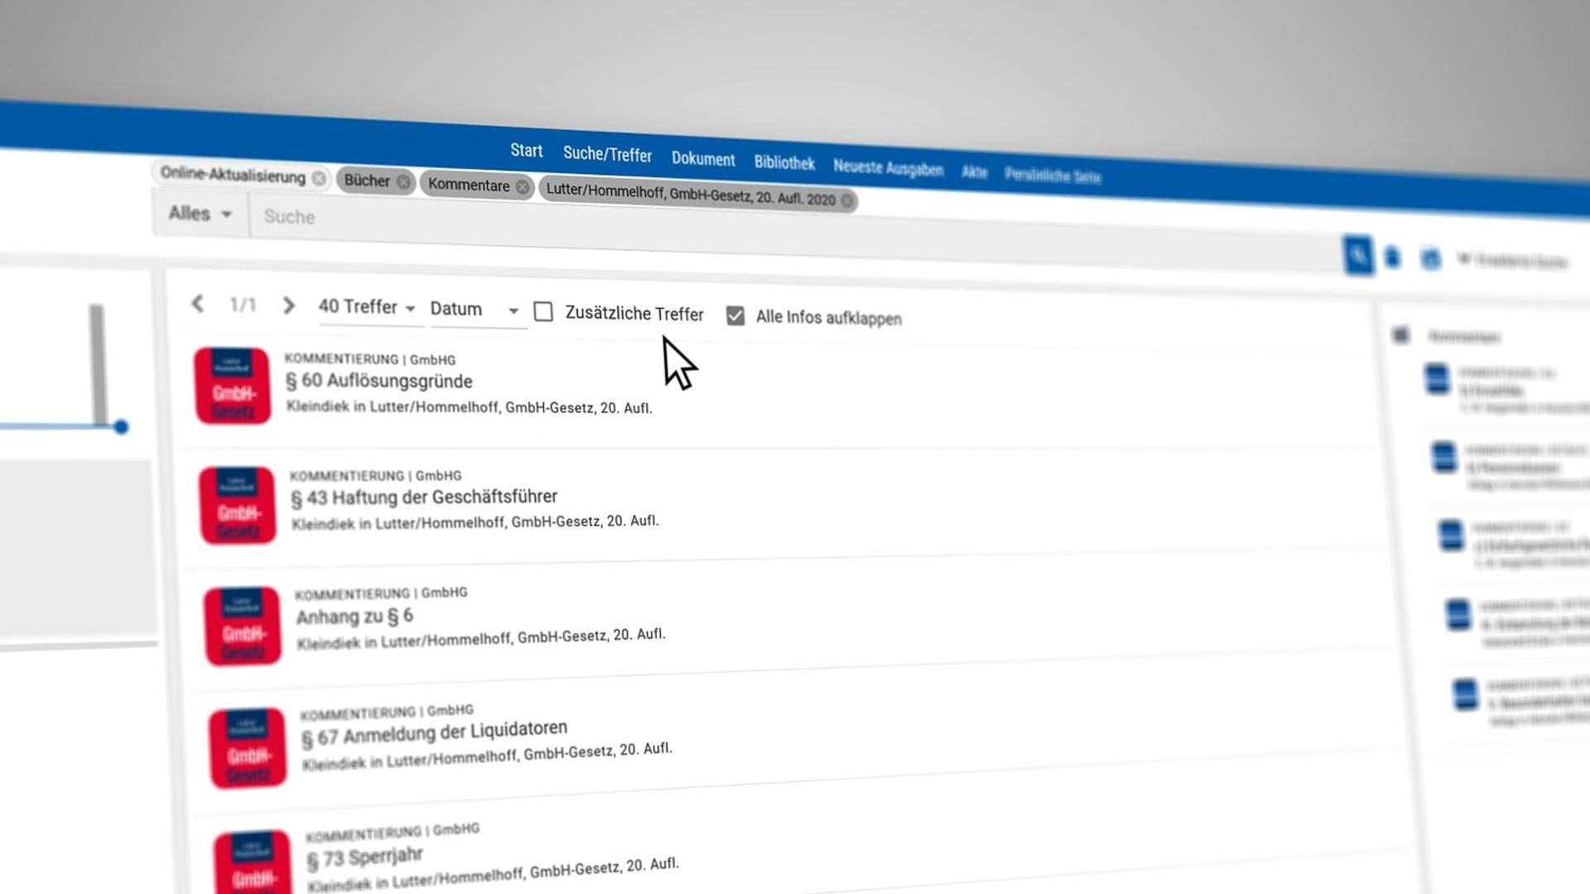Enable Zusätzliche Treffer checkbox
Image resolution: width=1590 pixels, height=894 pixels.
click(543, 311)
